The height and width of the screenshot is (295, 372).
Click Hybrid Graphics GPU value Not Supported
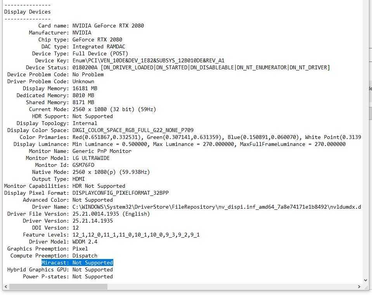93,270
